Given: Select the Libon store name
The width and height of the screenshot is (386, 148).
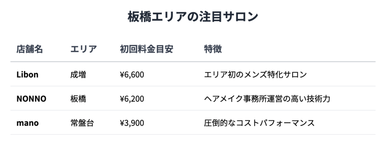Looking at the screenshot, I should click(x=27, y=75).
